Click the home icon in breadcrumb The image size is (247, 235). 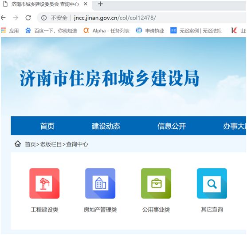18,144
